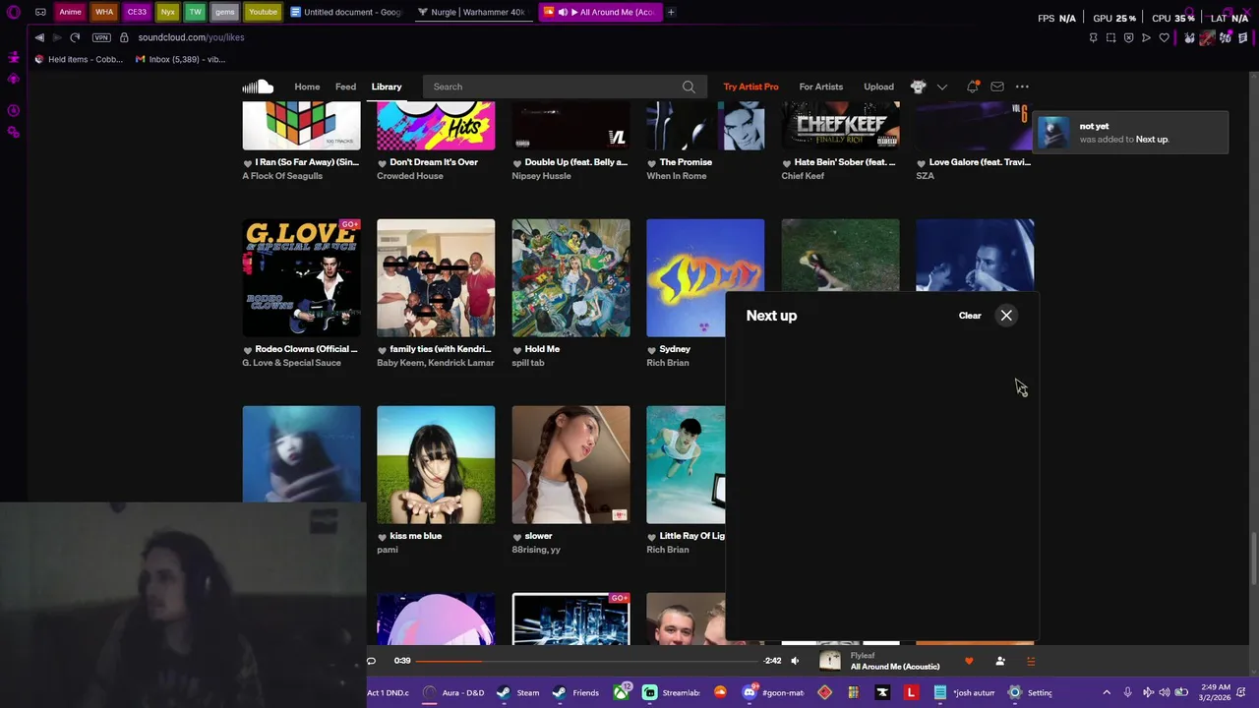Toggle like heart on Don't Dream It's Over

[383, 163]
